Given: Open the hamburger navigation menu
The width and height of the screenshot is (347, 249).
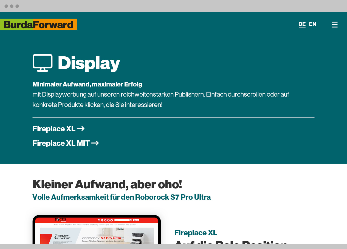Looking at the screenshot, I should pos(335,25).
